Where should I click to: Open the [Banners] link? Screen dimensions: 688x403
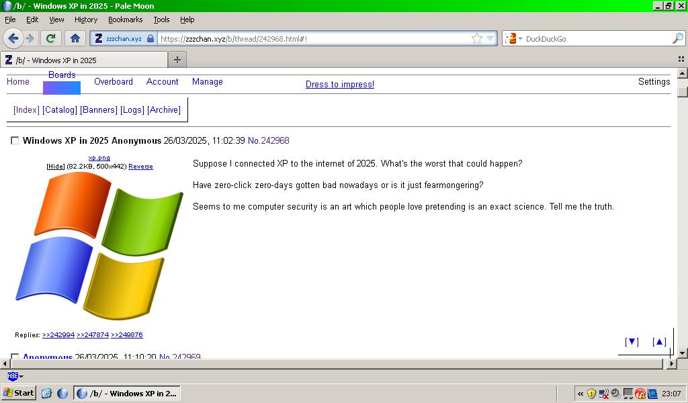tap(99, 109)
